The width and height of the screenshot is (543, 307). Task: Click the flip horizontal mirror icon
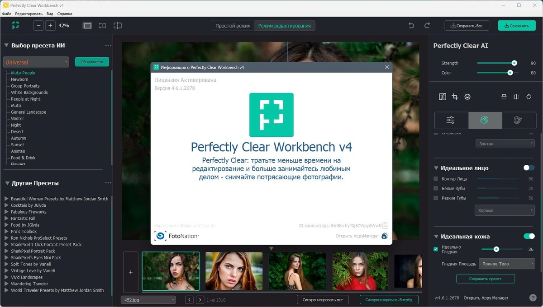[x=516, y=97]
